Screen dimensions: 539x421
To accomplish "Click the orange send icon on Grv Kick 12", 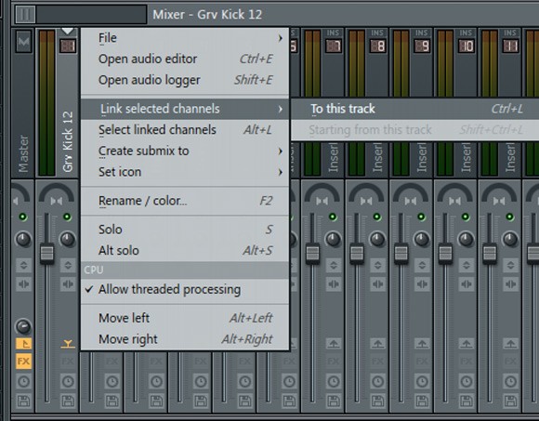I will (x=68, y=343).
